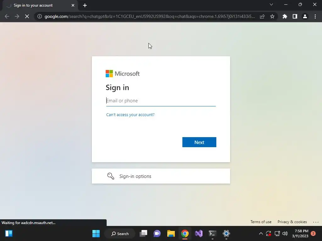Open the taskbar Search box

pyautogui.click(x=120, y=233)
